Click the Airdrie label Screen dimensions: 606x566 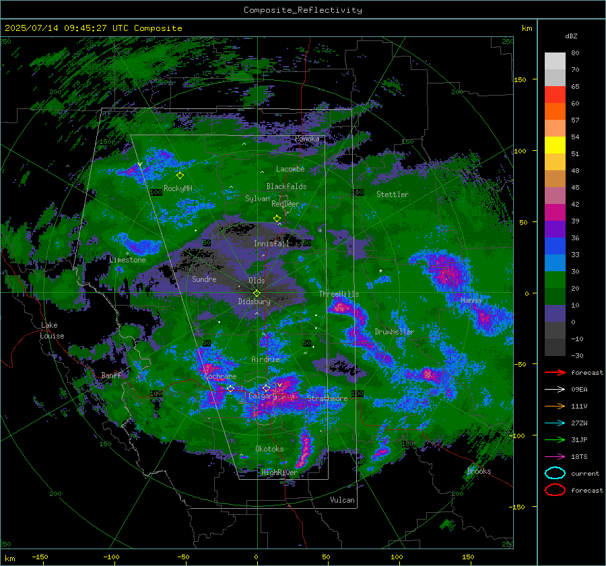click(x=265, y=359)
